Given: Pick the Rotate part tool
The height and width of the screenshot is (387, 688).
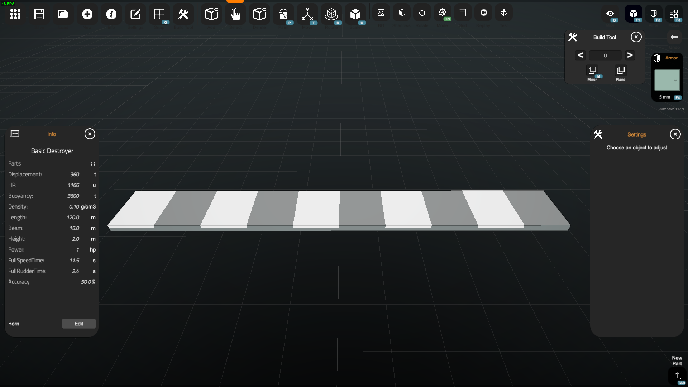Looking at the screenshot, I should click(331, 14).
